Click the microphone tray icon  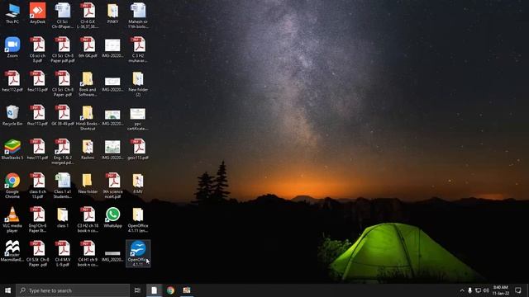tap(469, 290)
